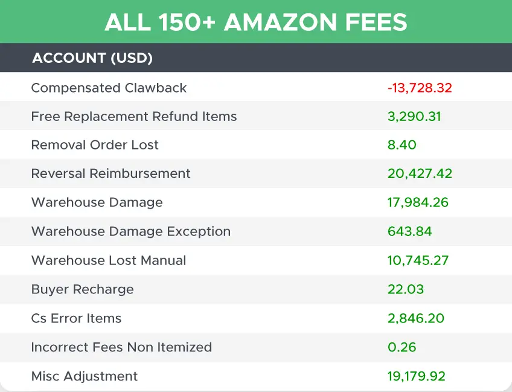Click Incorrect Fees Non Itemized label
This screenshot has width=512, height=392.
(x=121, y=347)
